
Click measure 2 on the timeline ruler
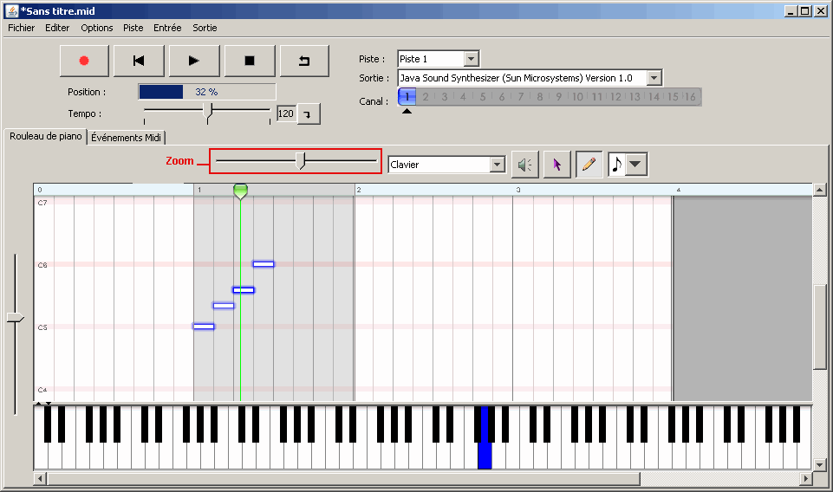[359, 190]
